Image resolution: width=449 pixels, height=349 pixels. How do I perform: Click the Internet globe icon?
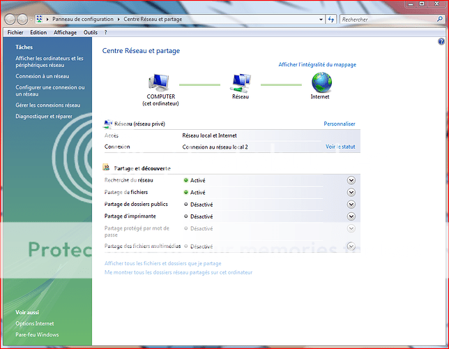click(x=321, y=83)
